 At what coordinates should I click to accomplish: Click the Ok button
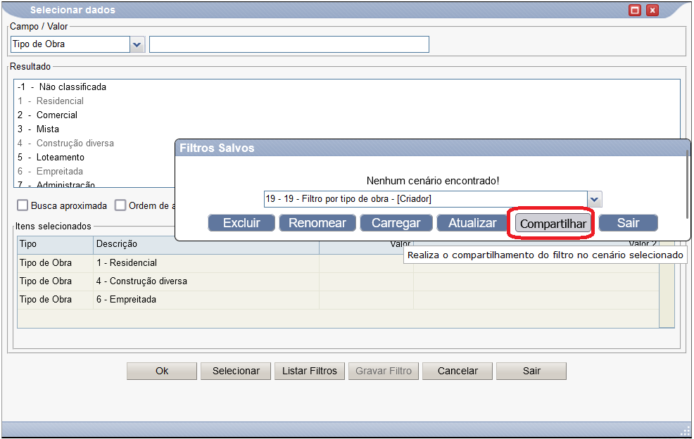coord(162,371)
